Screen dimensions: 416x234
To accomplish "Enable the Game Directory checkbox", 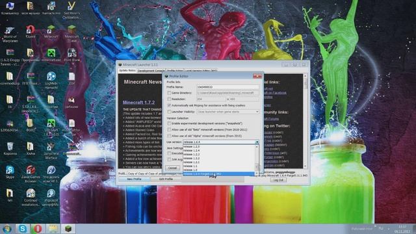I will click(x=169, y=93).
